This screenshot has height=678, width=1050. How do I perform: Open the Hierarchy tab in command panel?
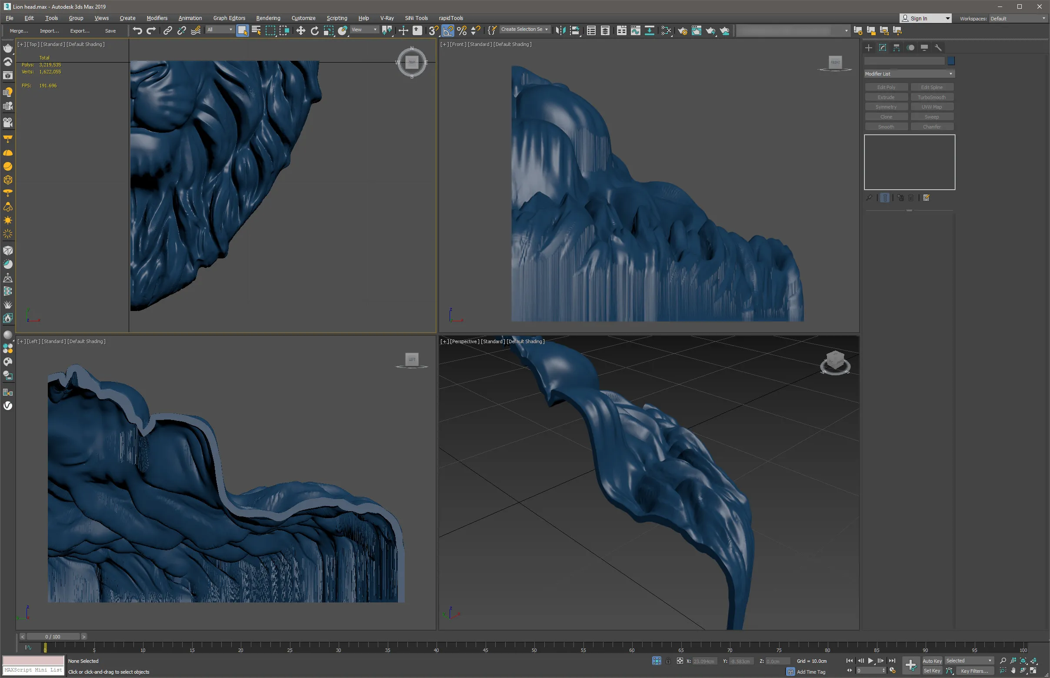896,47
